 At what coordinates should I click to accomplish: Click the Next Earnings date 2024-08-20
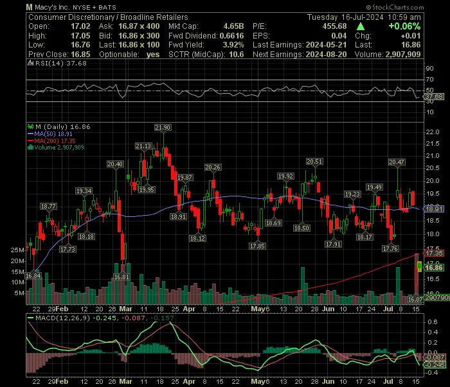[326, 55]
